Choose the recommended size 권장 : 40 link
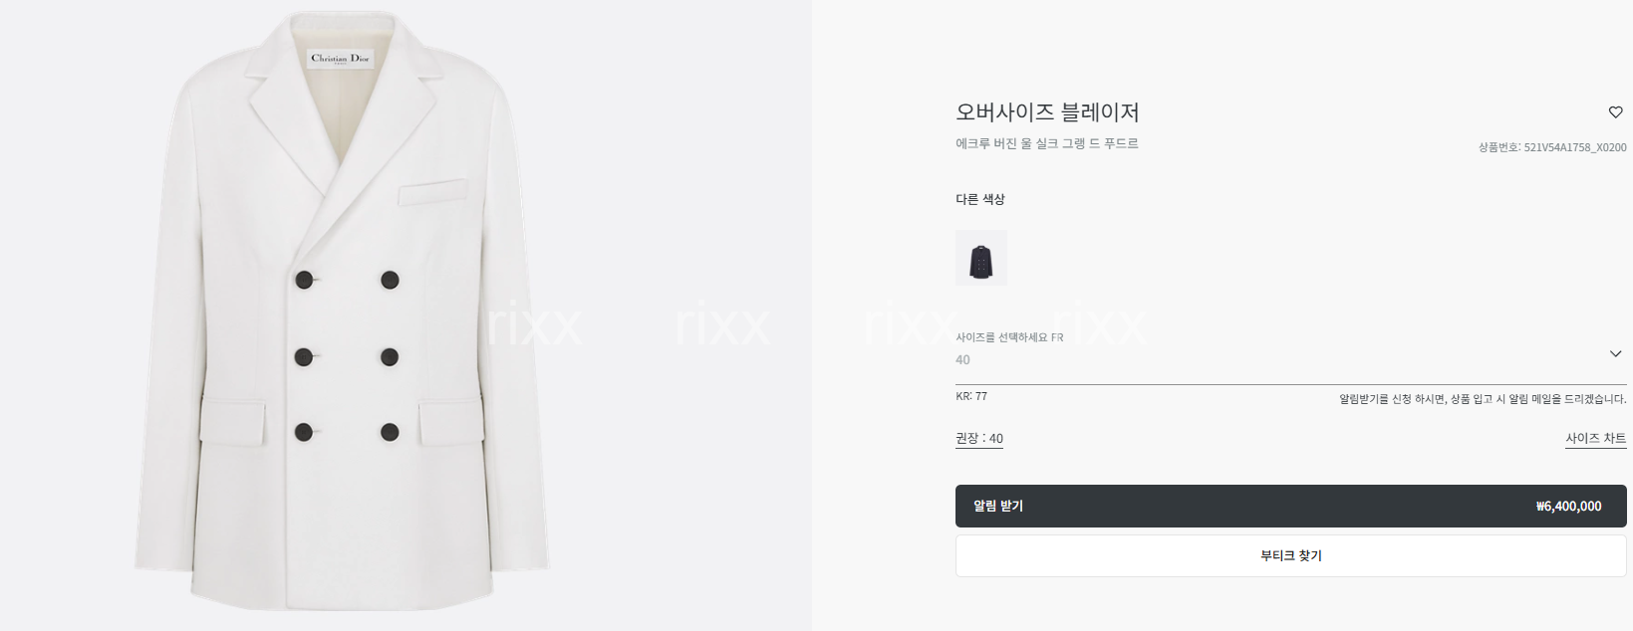The width and height of the screenshot is (1633, 631). (x=979, y=438)
